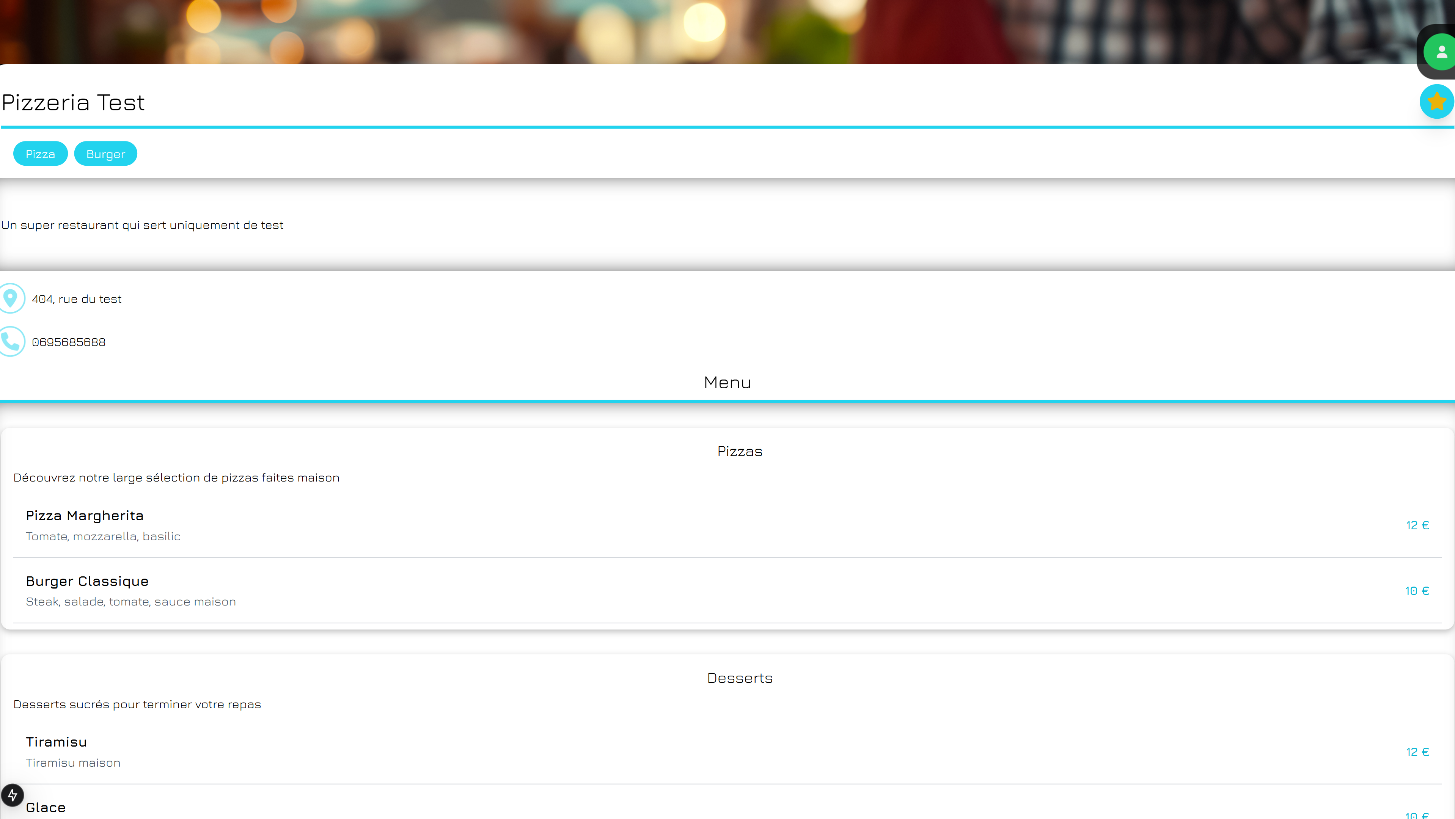Viewport: 1455px width, 819px height.
Task: Select the Tiramisu dessert item
Action: click(x=57, y=742)
